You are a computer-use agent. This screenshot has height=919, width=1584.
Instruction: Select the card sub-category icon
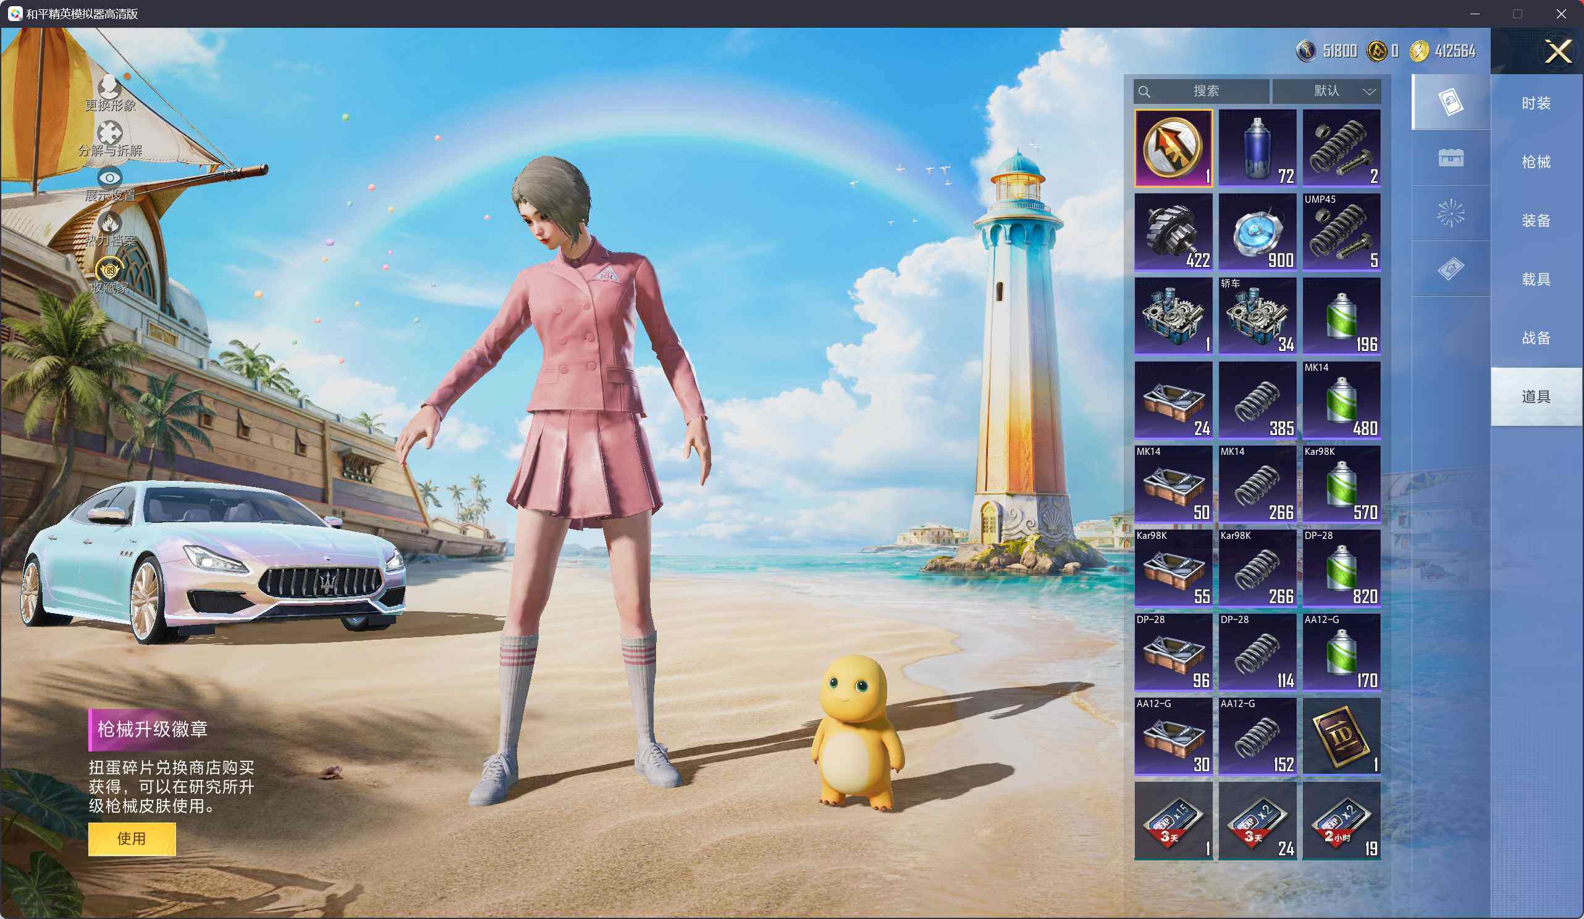click(1451, 102)
